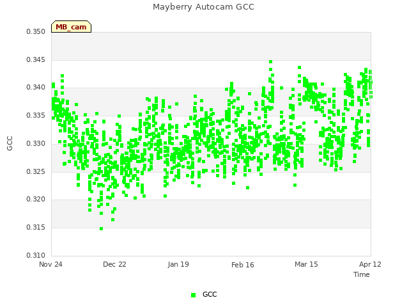Click the Mar 15 date label
This screenshot has width=409, height=307.
coord(306,264)
